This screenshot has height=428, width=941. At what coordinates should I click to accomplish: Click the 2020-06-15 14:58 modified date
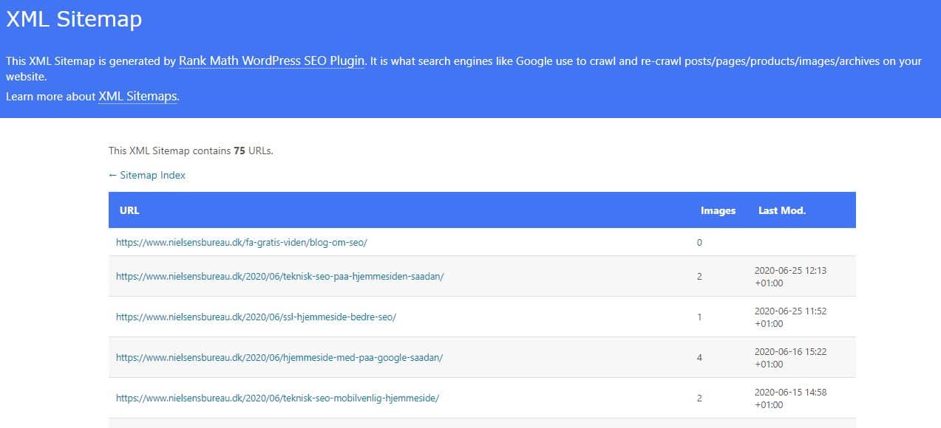(x=790, y=398)
